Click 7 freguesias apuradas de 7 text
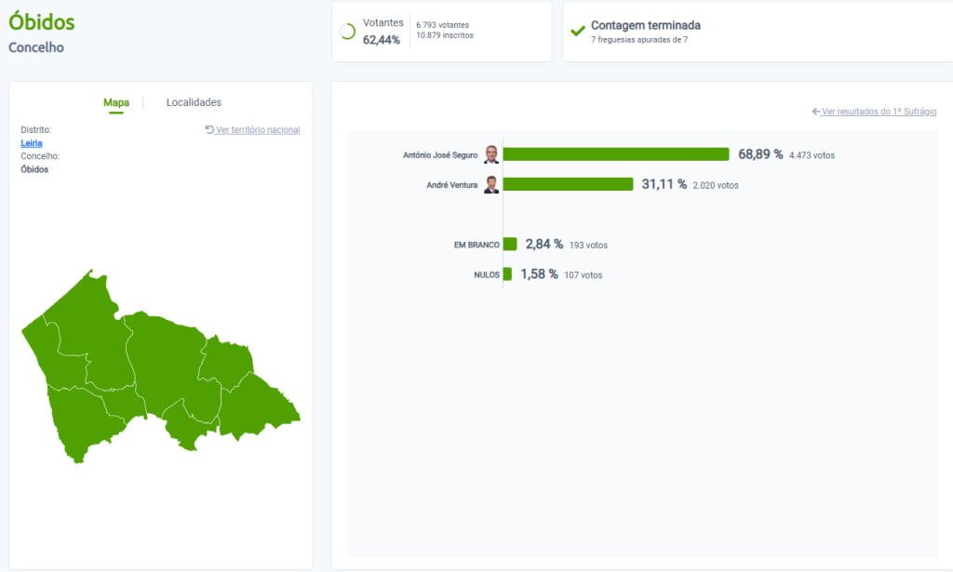 point(639,39)
